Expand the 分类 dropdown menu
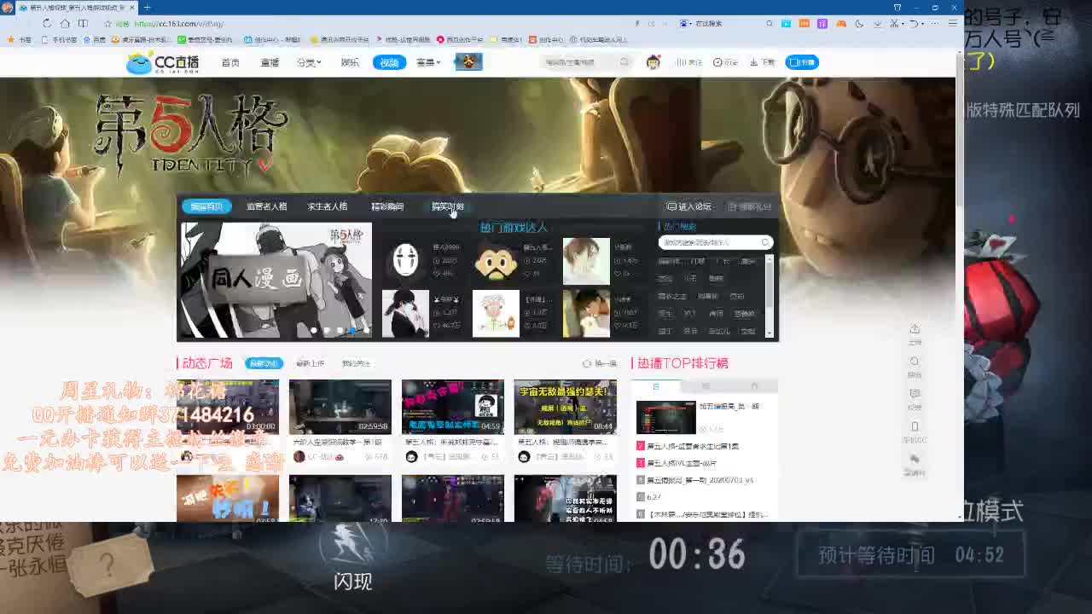This screenshot has width=1092, height=614. click(309, 62)
